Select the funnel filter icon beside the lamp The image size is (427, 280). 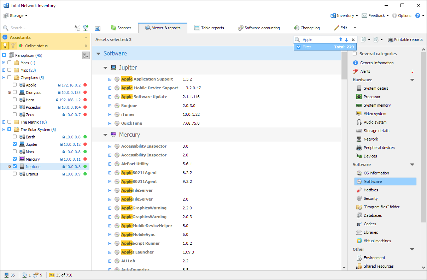coord(13,46)
